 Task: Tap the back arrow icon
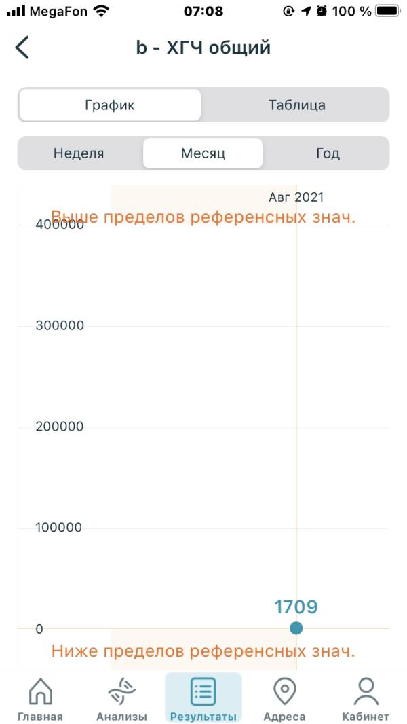pyautogui.click(x=22, y=48)
